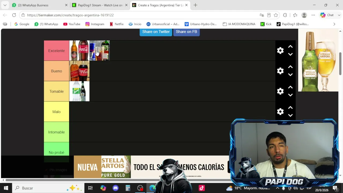The width and height of the screenshot is (343, 193).
Task: Open settings gear for Malo tier
Action: 280,112
